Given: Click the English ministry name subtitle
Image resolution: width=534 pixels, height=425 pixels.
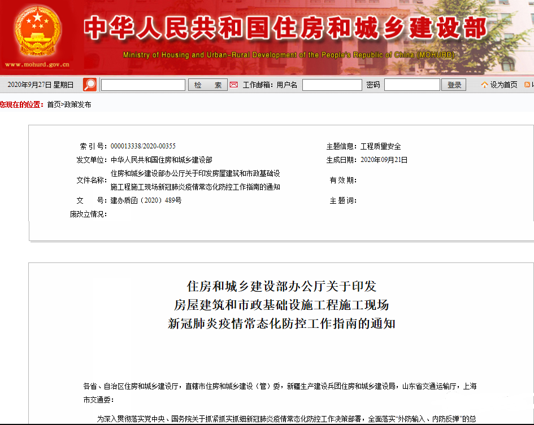Looking at the screenshot, I should [x=288, y=55].
